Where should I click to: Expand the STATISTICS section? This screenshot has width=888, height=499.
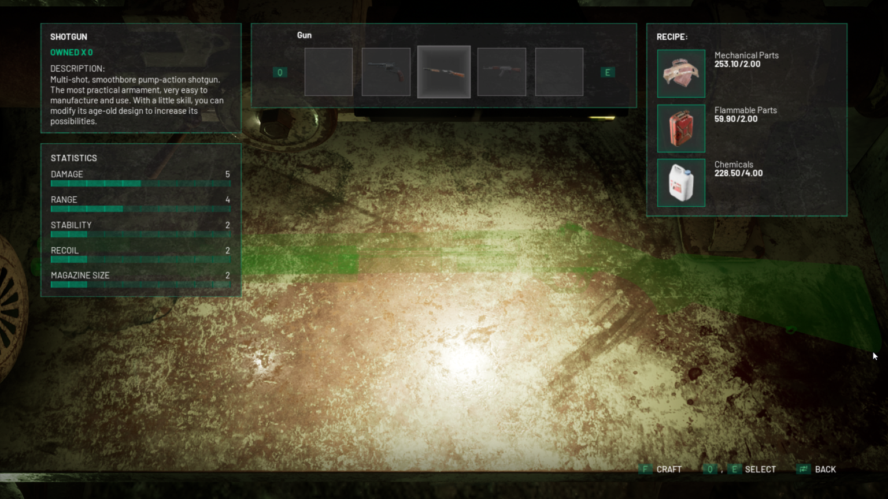tap(74, 158)
